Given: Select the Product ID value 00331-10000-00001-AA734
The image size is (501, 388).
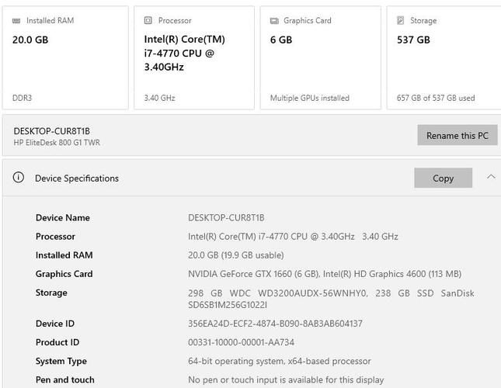Looking at the screenshot, I should [241, 342].
